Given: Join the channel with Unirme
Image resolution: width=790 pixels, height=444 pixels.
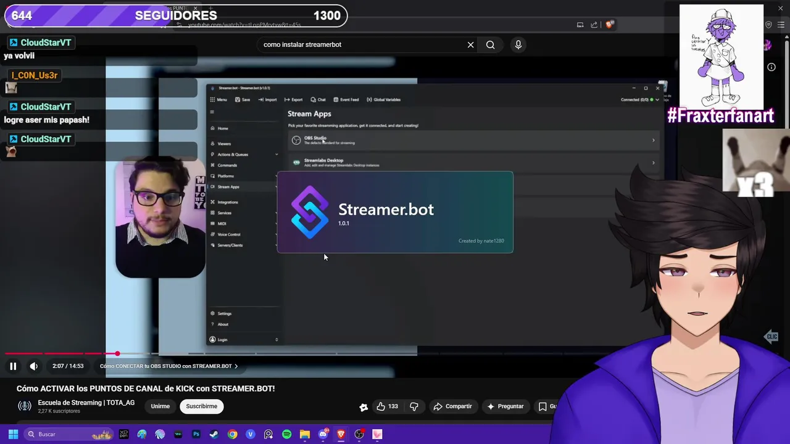Looking at the screenshot, I should point(160,406).
